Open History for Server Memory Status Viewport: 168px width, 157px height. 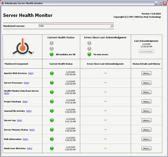click(x=146, y=130)
